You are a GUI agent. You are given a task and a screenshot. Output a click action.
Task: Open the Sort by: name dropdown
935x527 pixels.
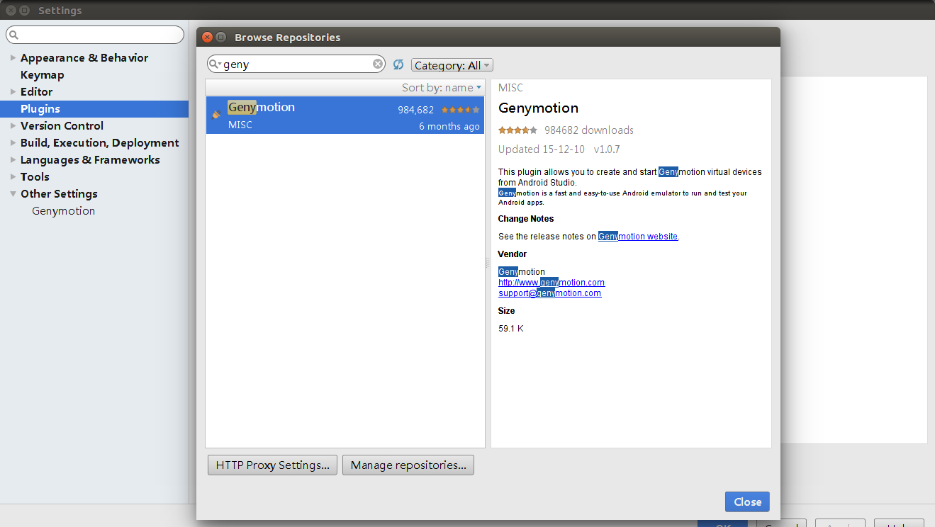(x=442, y=88)
